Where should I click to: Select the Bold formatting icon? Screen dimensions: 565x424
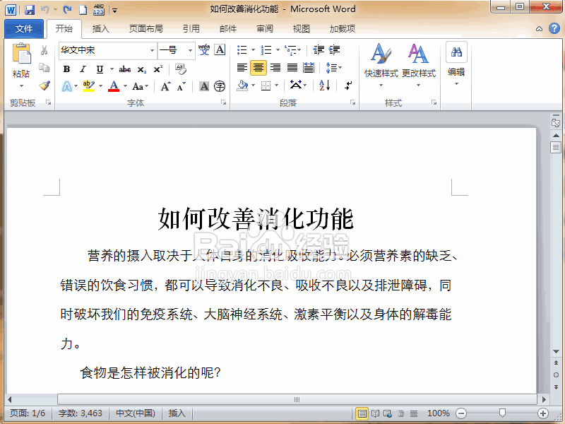pyautogui.click(x=67, y=69)
